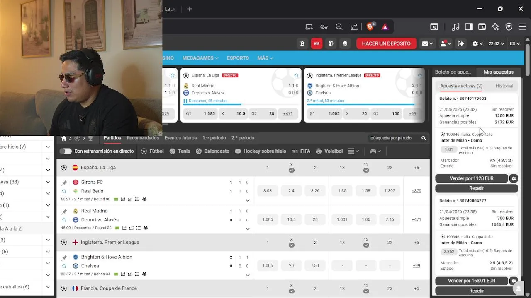This screenshot has width=531, height=298.
Task: Switch to the 2.º periodo tab
Action: 243,138
